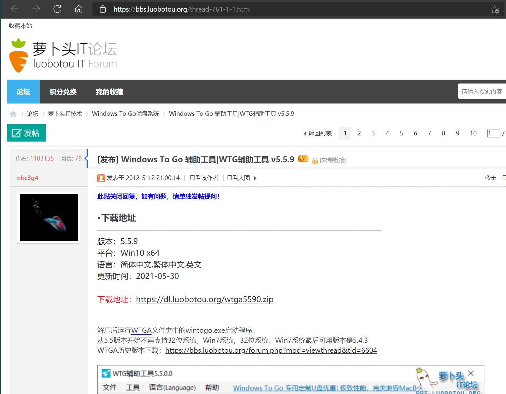The width and height of the screenshot is (506, 394).
Task: Go to pagination page 4
Action: [387, 133]
